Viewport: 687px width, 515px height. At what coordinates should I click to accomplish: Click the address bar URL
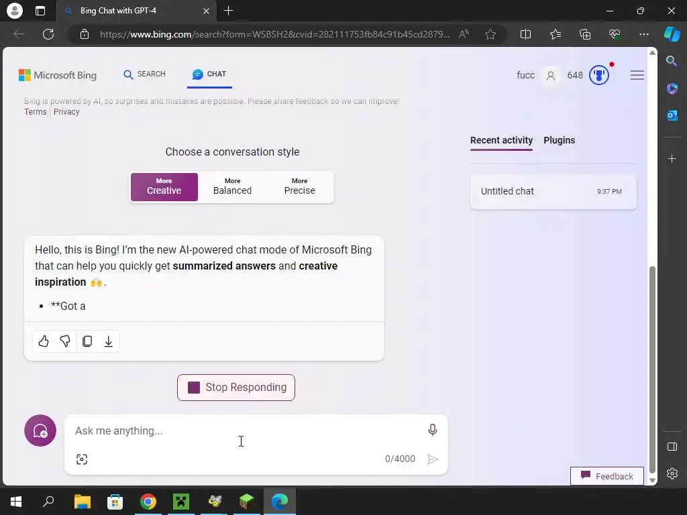(274, 34)
